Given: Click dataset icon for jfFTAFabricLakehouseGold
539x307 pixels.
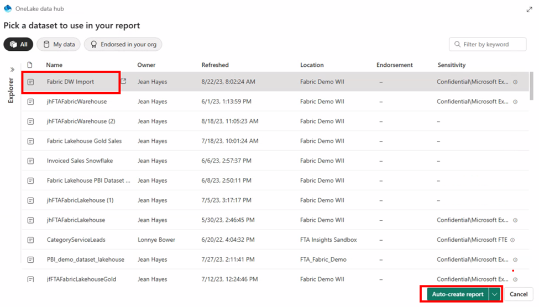Looking at the screenshot, I should pos(30,279).
